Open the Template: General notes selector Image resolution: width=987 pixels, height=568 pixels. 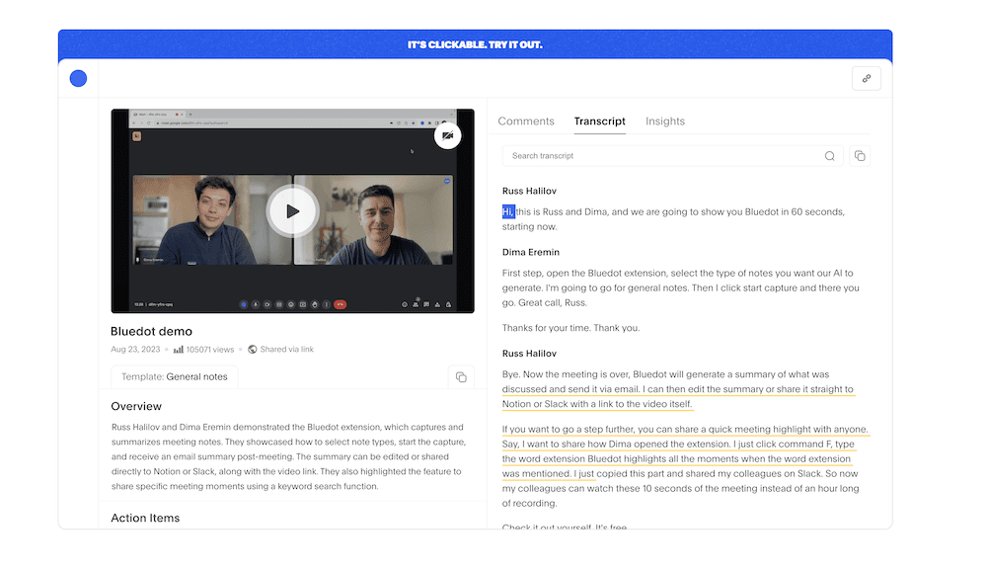pyautogui.click(x=175, y=376)
